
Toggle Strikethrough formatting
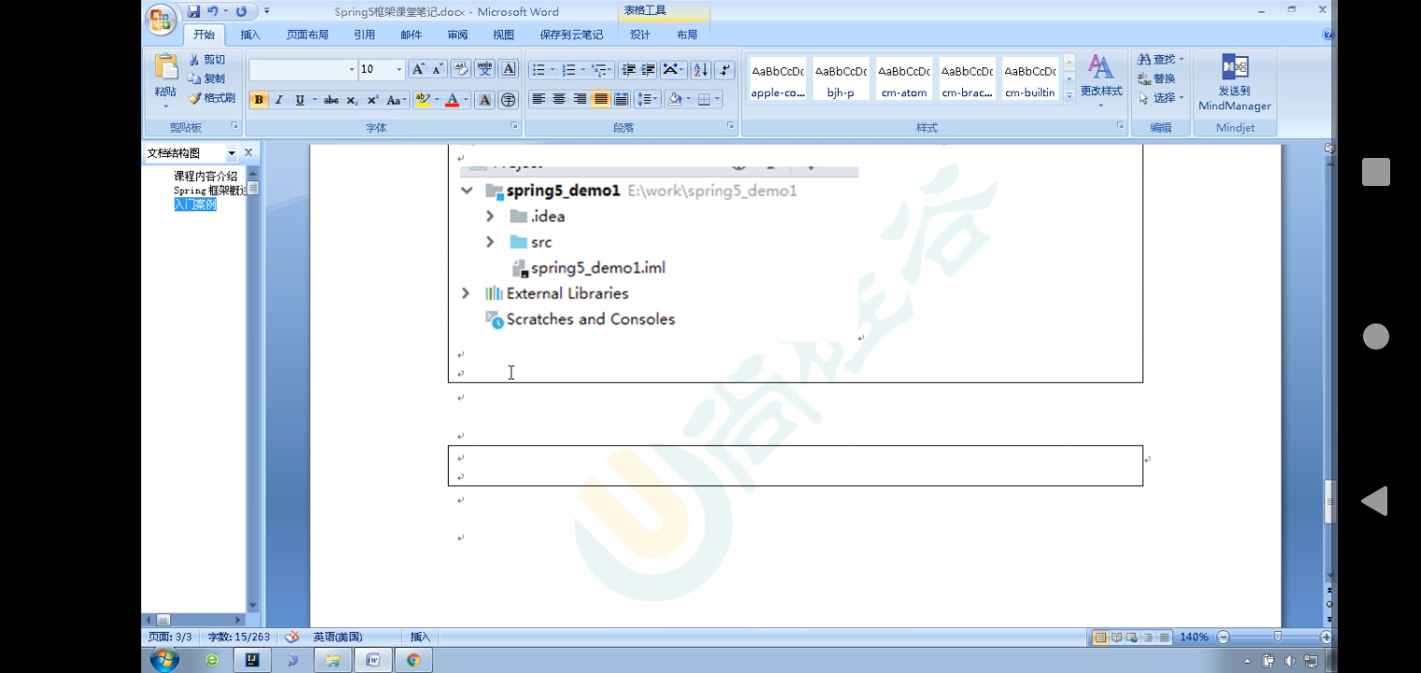pyautogui.click(x=331, y=100)
